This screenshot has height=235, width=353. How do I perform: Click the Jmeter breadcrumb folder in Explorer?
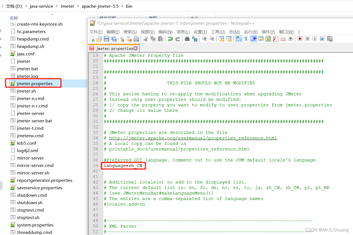(x=67, y=6)
